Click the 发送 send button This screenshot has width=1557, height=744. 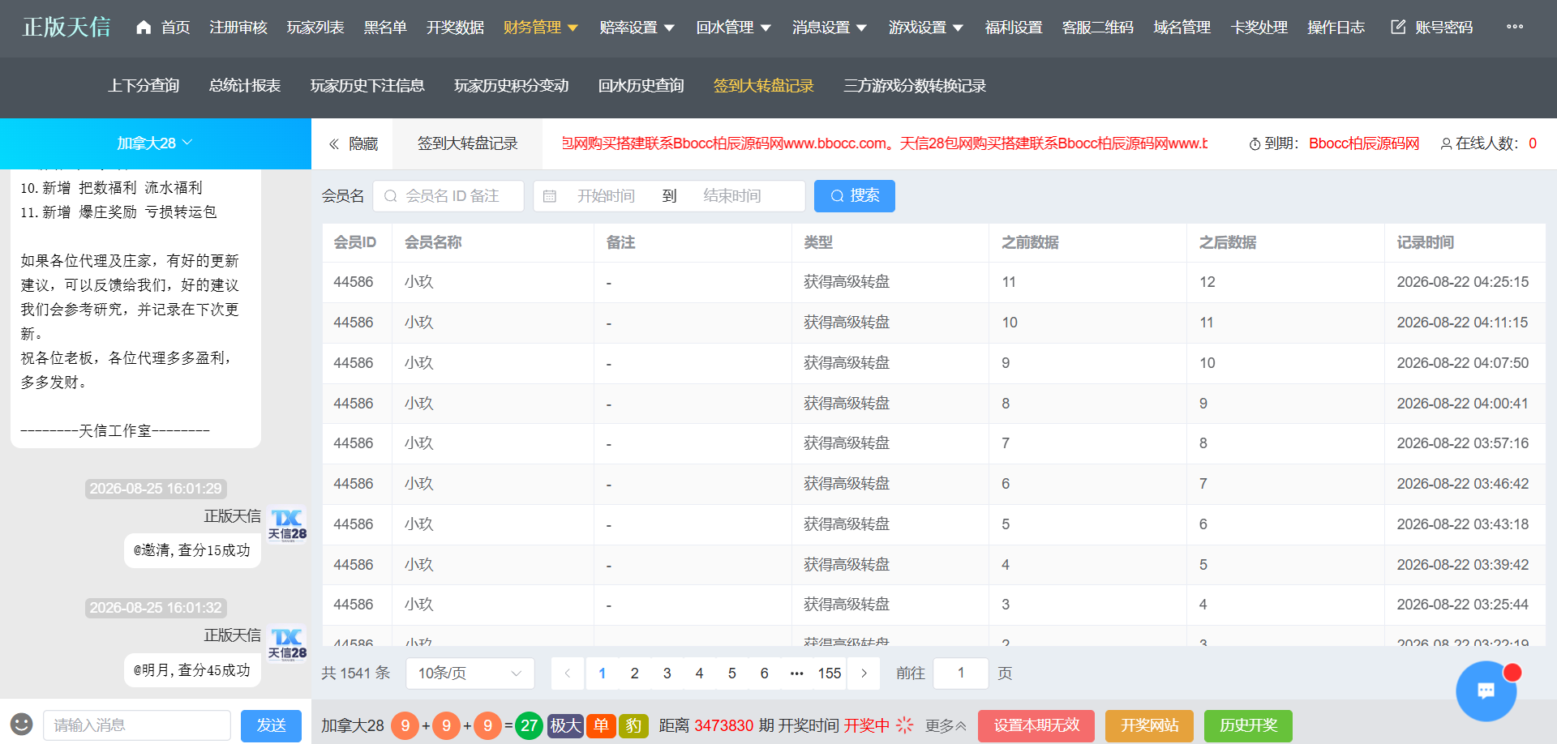[271, 725]
